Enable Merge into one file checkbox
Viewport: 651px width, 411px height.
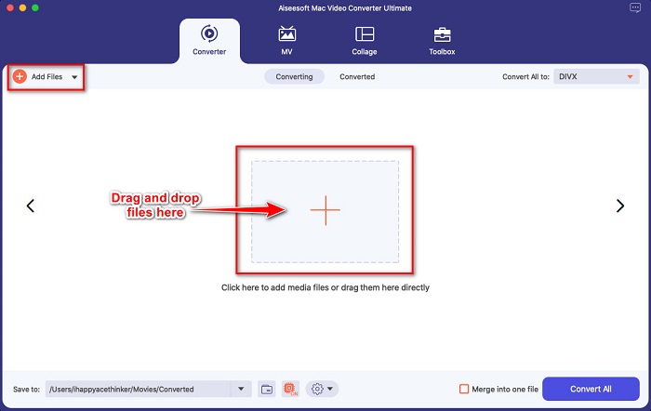coord(464,389)
